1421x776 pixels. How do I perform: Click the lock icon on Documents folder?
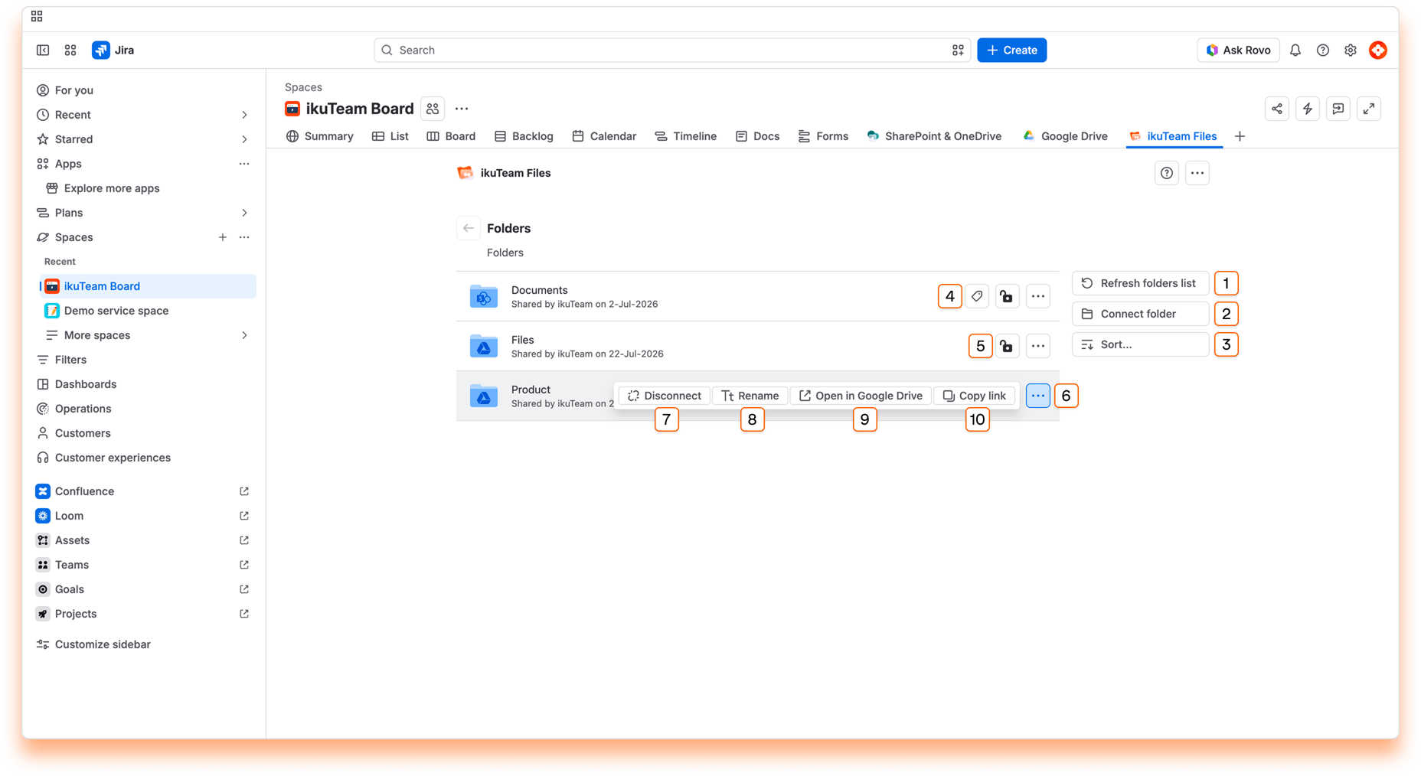[1007, 296]
